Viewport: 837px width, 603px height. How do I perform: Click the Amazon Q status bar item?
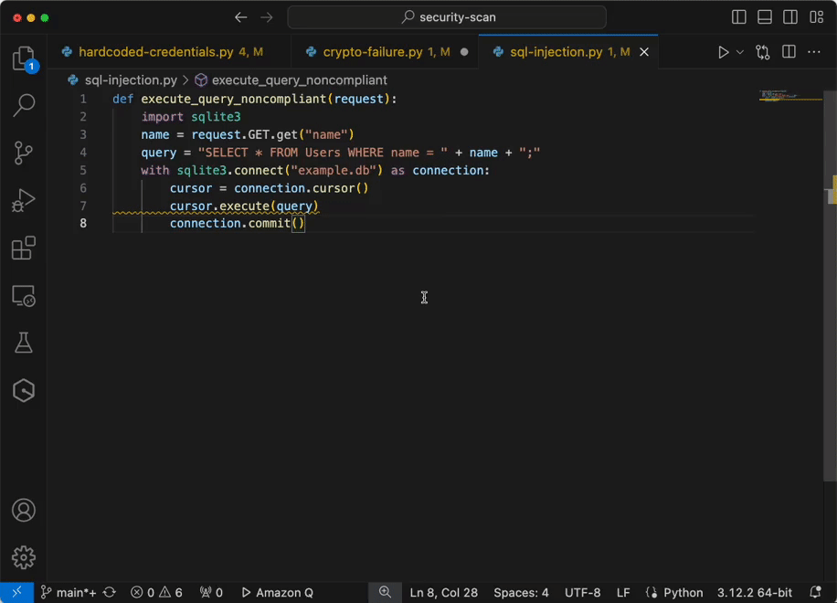click(x=277, y=592)
